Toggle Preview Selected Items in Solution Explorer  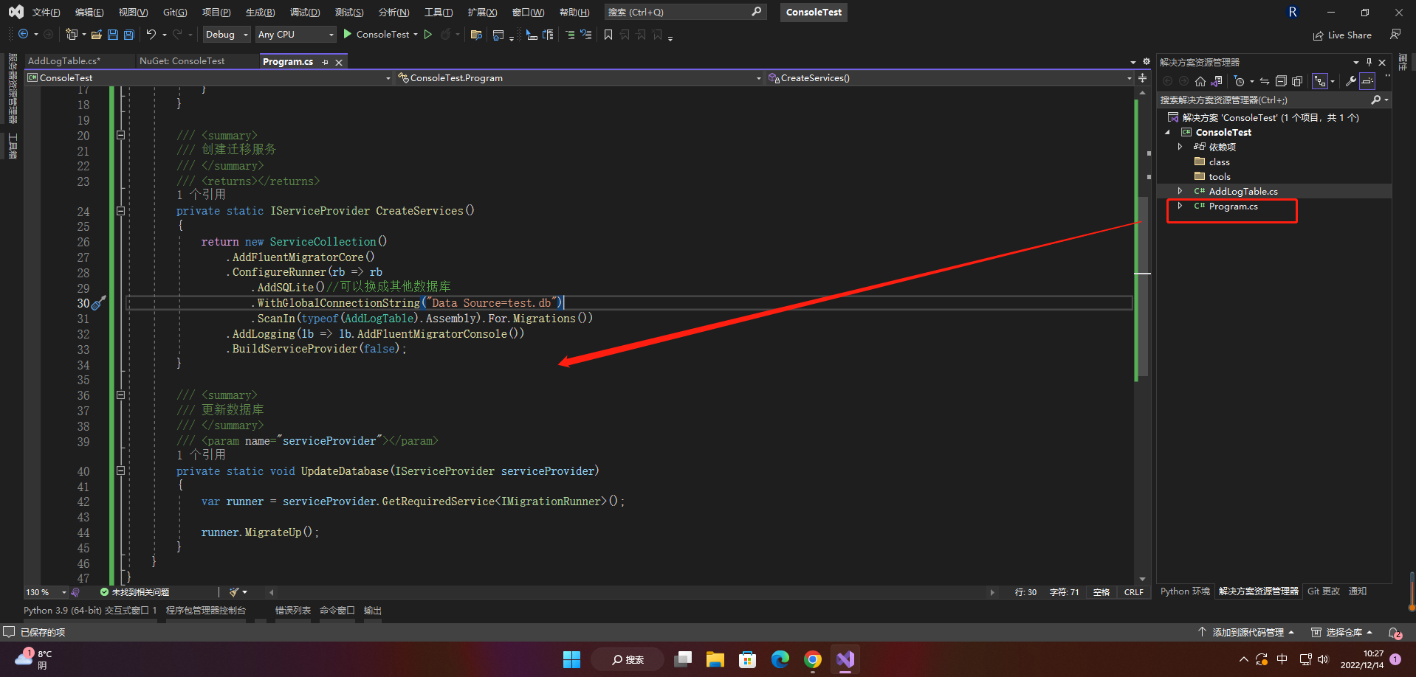pos(1367,81)
